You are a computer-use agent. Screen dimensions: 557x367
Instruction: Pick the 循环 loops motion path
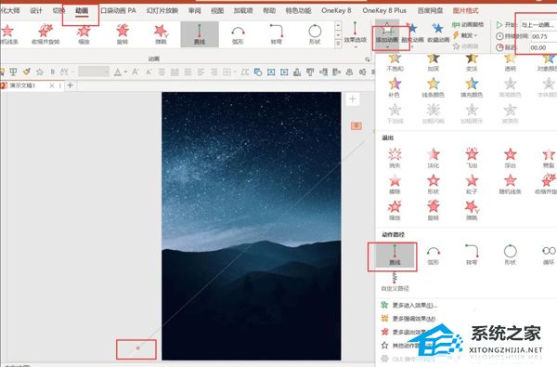[x=549, y=255]
